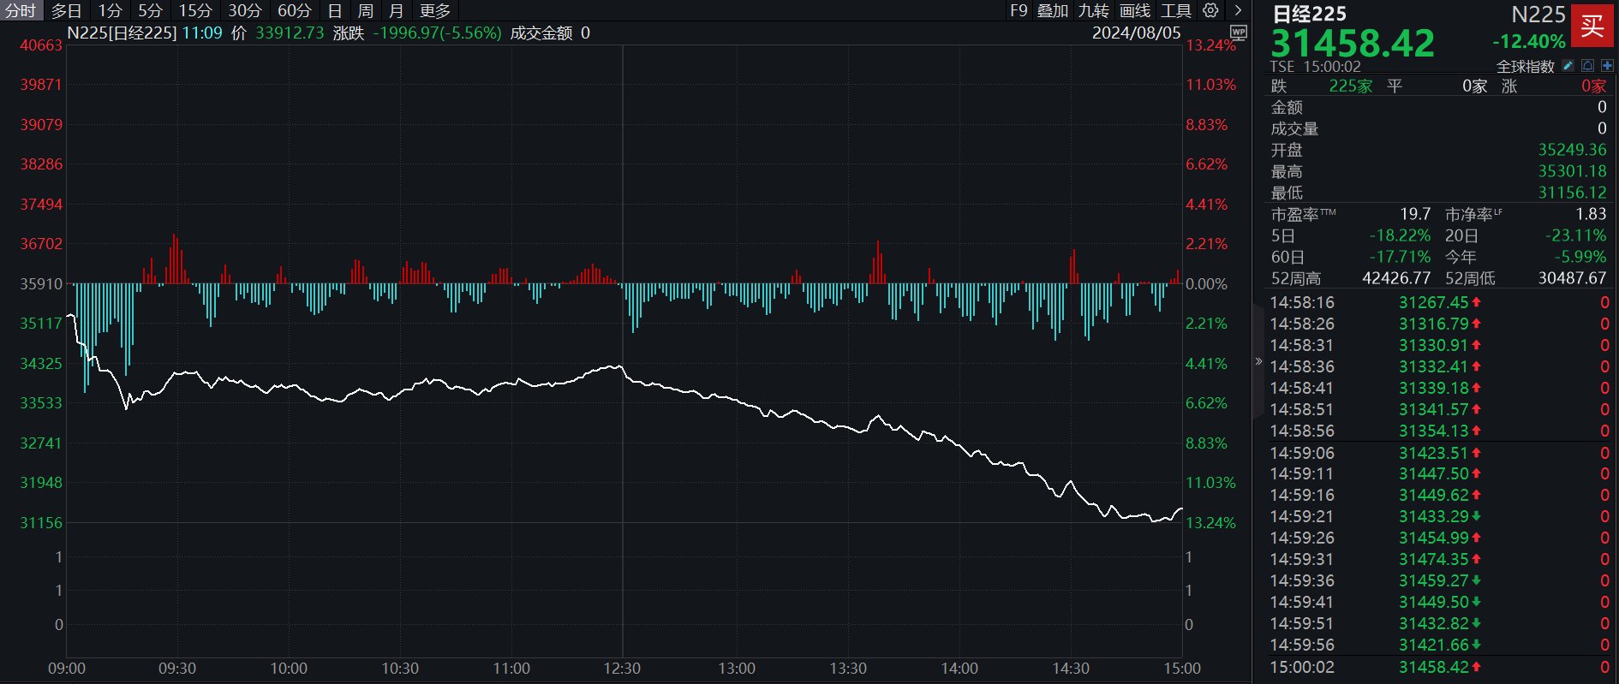1619x684 pixels.
Task: Expand toolbar with right chevron arrow
Action: click(x=1238, y=10)
